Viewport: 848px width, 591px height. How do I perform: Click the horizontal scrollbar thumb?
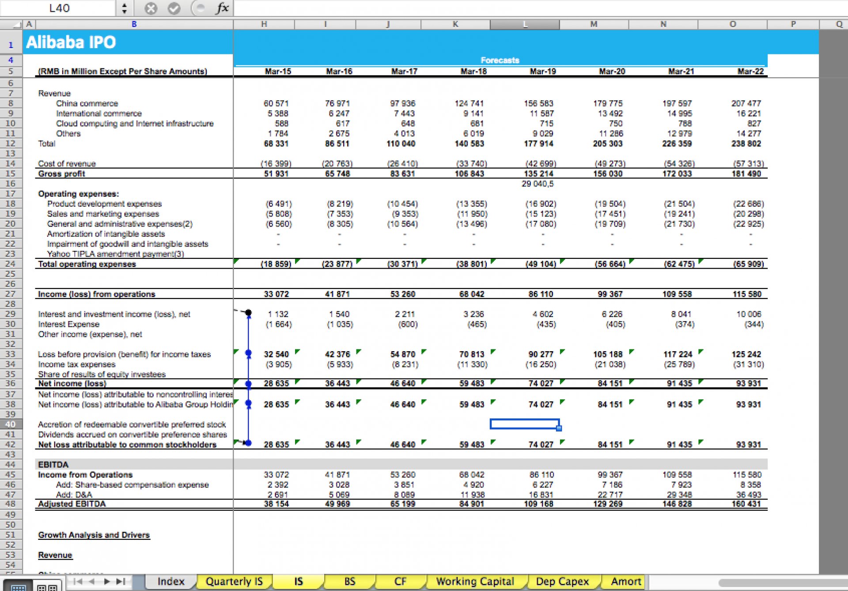783,583
